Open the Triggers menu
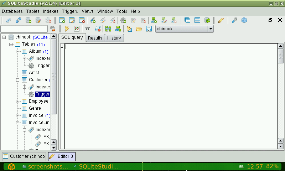 click(x=70, y=11)
